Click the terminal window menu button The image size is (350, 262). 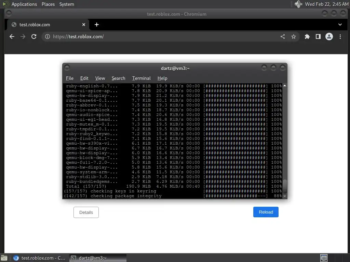click(x=67, y=67)
